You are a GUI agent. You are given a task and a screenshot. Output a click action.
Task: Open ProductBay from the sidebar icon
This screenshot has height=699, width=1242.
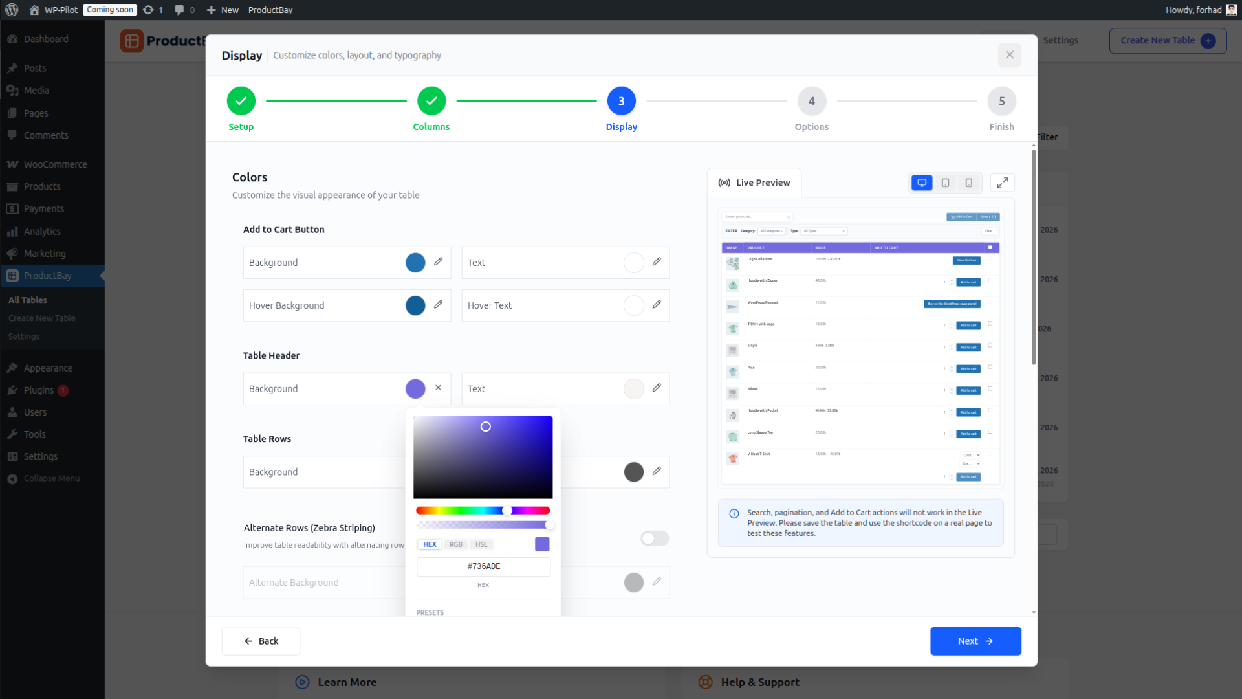coord(12,275)
